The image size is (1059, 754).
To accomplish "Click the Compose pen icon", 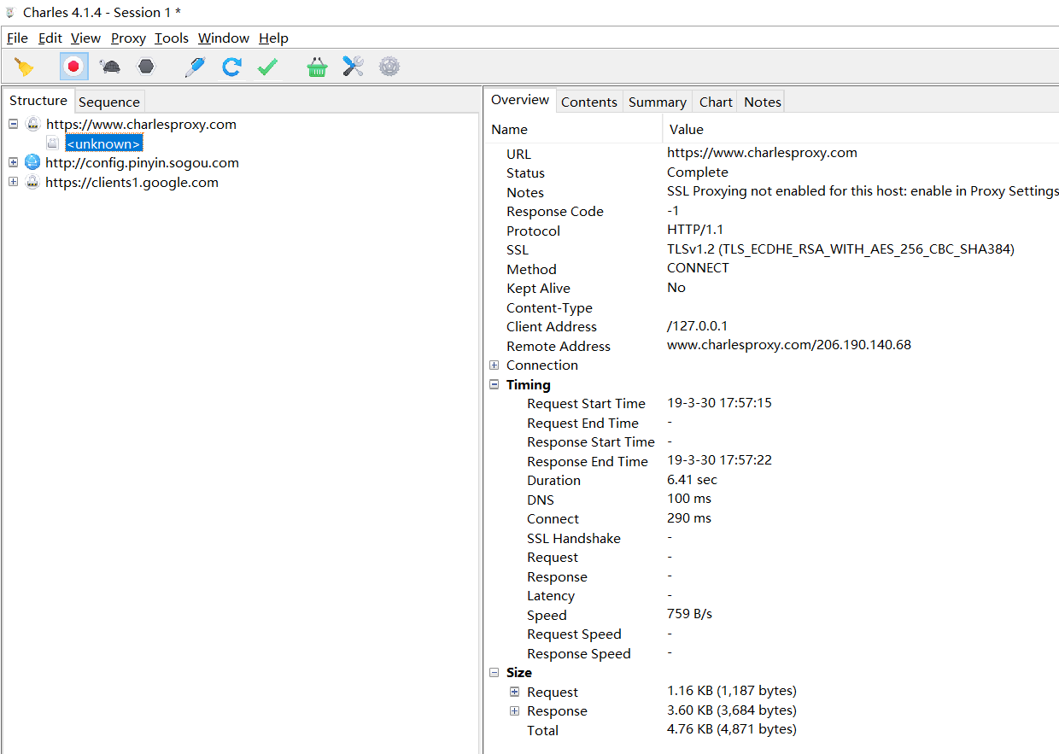I will click(195, 67).
